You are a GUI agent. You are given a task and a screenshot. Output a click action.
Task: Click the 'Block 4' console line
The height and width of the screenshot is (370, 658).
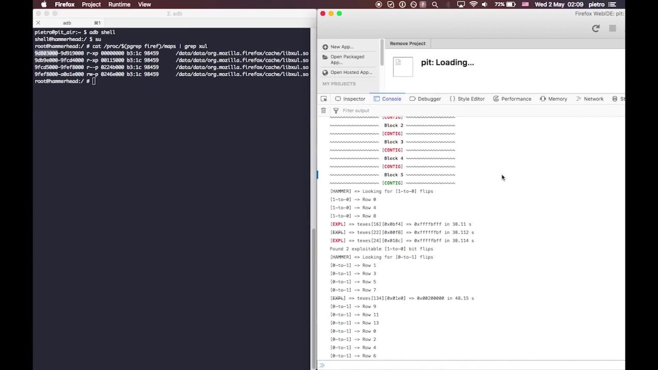[393, 158]
